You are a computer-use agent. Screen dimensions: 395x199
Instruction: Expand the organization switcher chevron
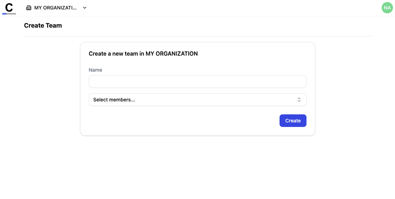85,8
